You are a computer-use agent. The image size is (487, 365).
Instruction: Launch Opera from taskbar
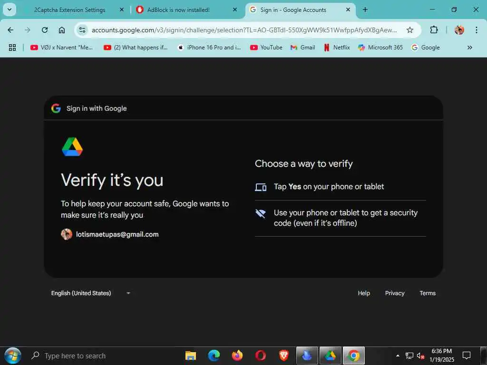coord(261,355)
